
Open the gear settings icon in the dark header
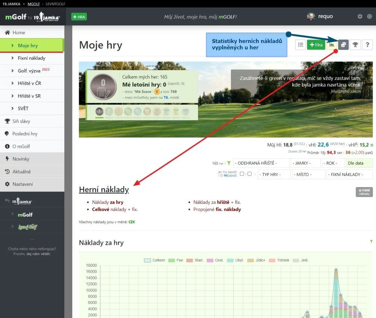(360, 16)
